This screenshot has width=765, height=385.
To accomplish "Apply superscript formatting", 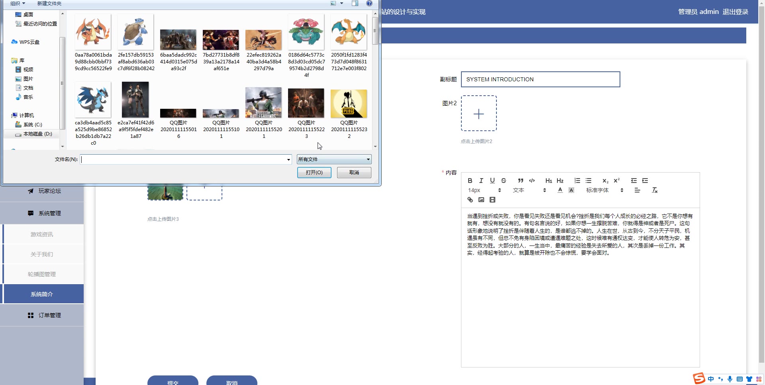I will (x=616, y=181).
